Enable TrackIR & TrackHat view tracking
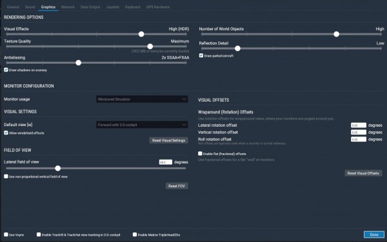This screenshot has width=387, height=242. tap(39, 235)
